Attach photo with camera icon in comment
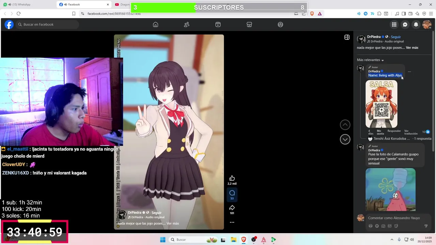Image resolution: width=436 pixels, height=245 pixels. 383,226
